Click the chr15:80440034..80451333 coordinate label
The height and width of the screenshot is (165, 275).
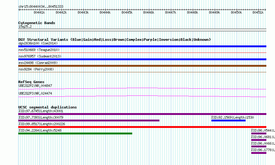point(41,7)
